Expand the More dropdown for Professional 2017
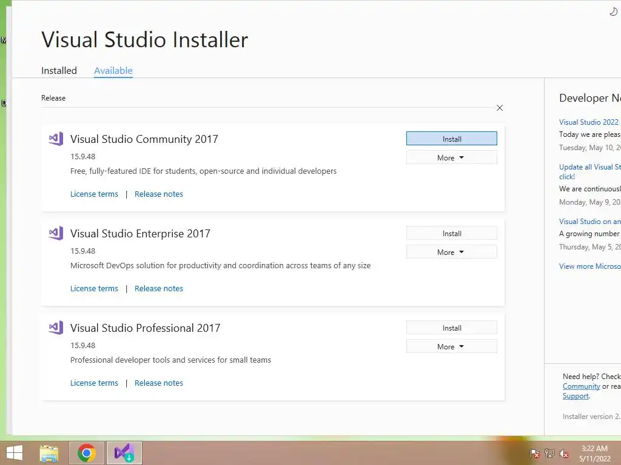The width and height of the screenshot is (621, 465). 451,347
